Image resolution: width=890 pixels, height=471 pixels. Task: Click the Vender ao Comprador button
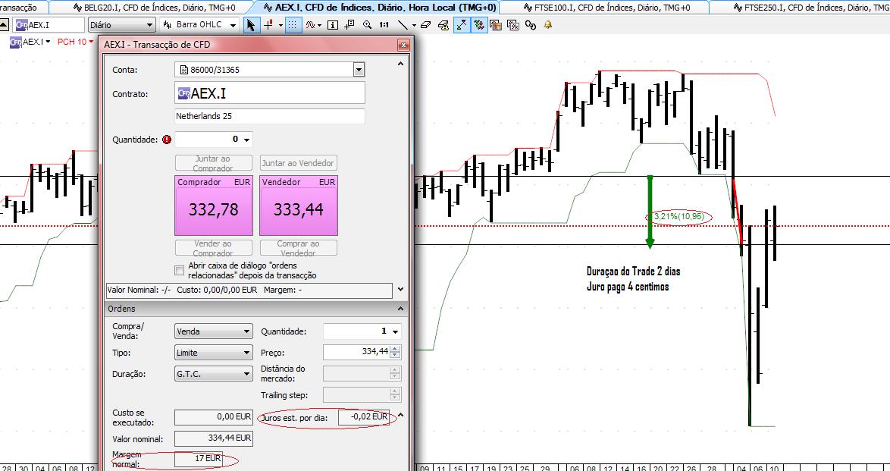213,248
